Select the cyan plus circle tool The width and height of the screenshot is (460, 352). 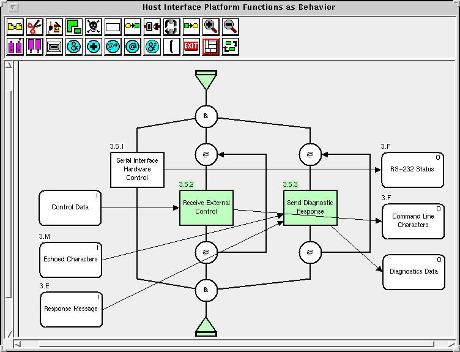point(94,47)
